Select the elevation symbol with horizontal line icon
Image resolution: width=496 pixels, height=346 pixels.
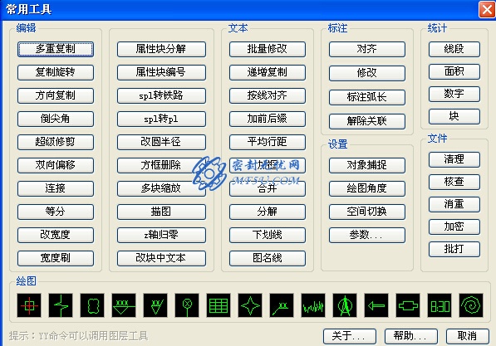(124, 305)
